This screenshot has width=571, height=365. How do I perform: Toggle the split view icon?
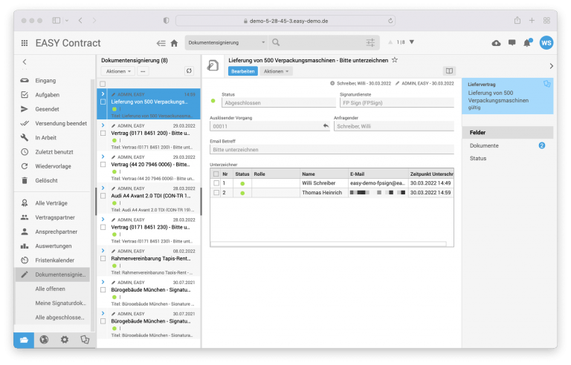tap(448, 71)
